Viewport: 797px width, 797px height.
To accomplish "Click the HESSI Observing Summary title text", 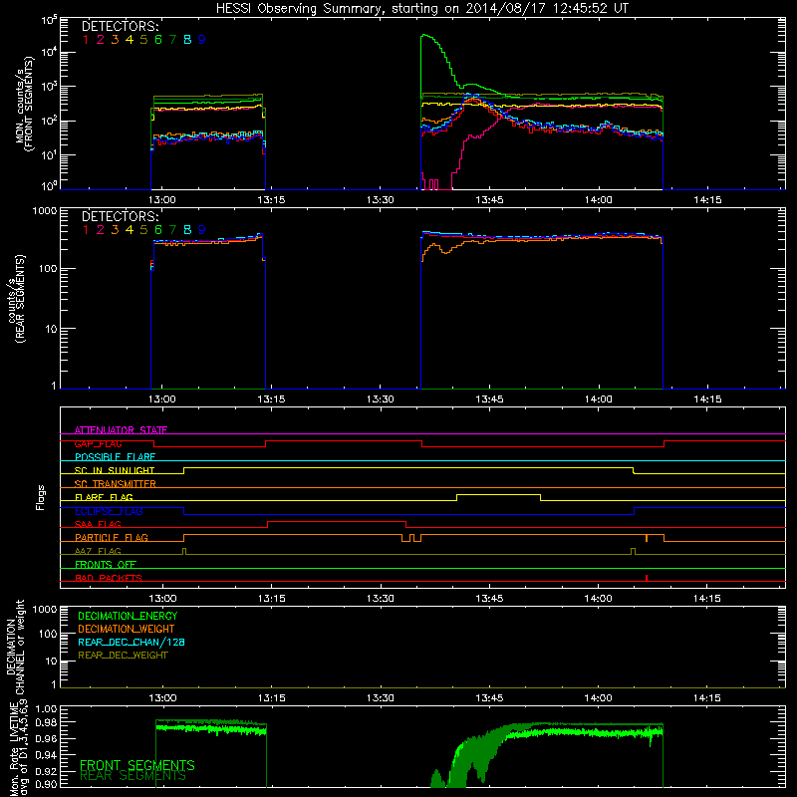I will click(421, 9).
